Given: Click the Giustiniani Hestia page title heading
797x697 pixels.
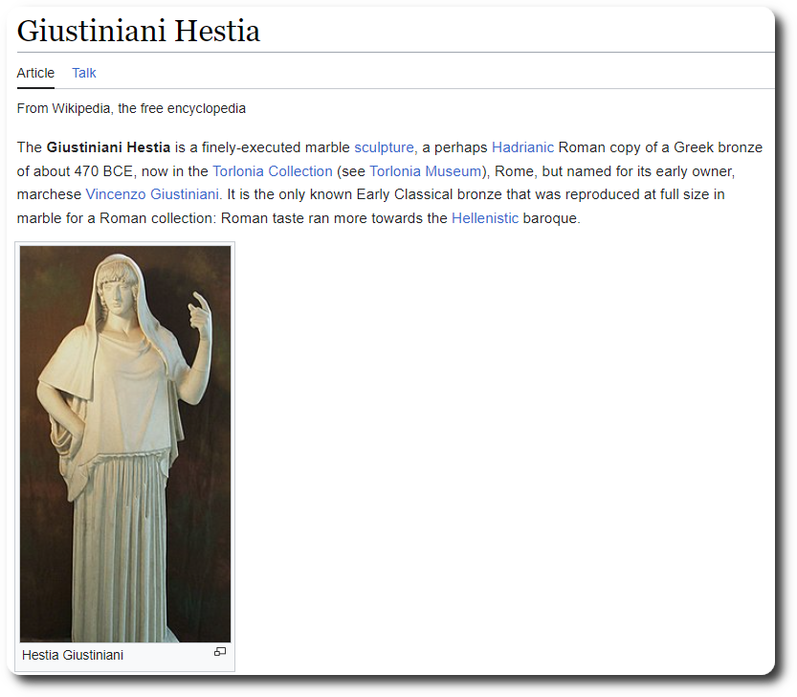Looking at the screenshot, I should tap(139, 31).
